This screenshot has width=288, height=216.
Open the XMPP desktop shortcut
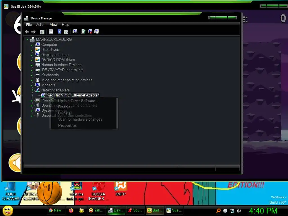coord(120,189)
